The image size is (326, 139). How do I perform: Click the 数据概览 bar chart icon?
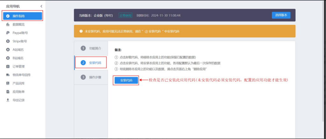pyautogui.click(x=8, y=24)
